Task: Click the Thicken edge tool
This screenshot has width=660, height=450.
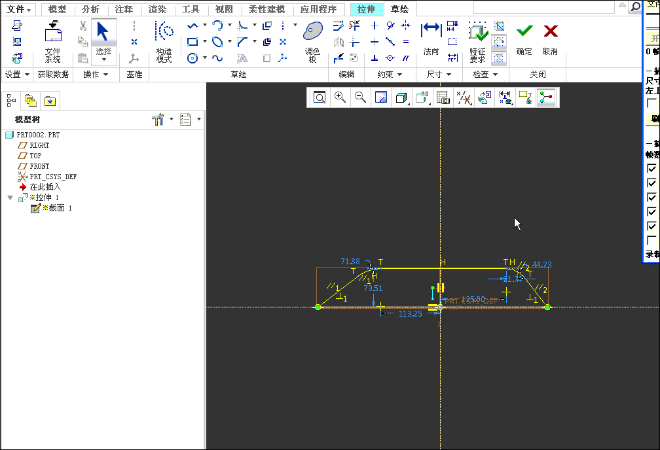Action: pyautogui.click(x=267, y=42)
